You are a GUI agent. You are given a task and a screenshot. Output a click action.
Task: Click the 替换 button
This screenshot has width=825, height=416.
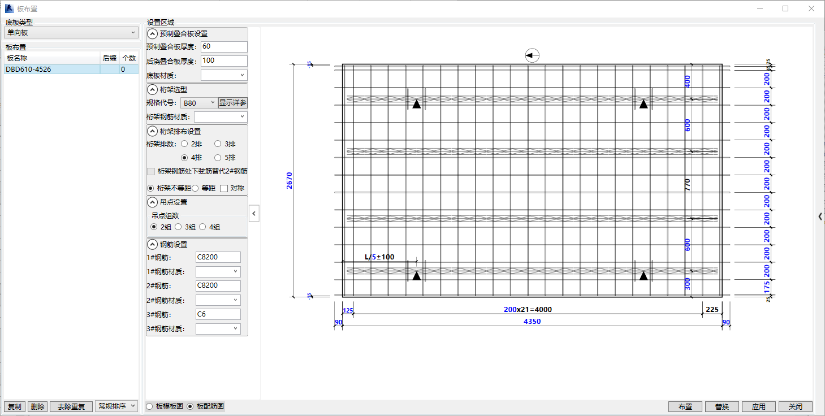[722, 407]
